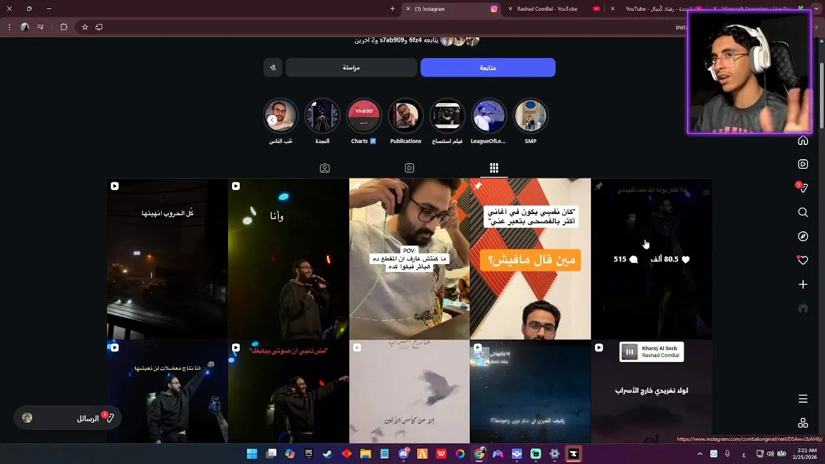Open the post captioned كل الحروب انهيتها
Image resolution: width=825 pixels, height=464 pixels.
tap(167, 259)
